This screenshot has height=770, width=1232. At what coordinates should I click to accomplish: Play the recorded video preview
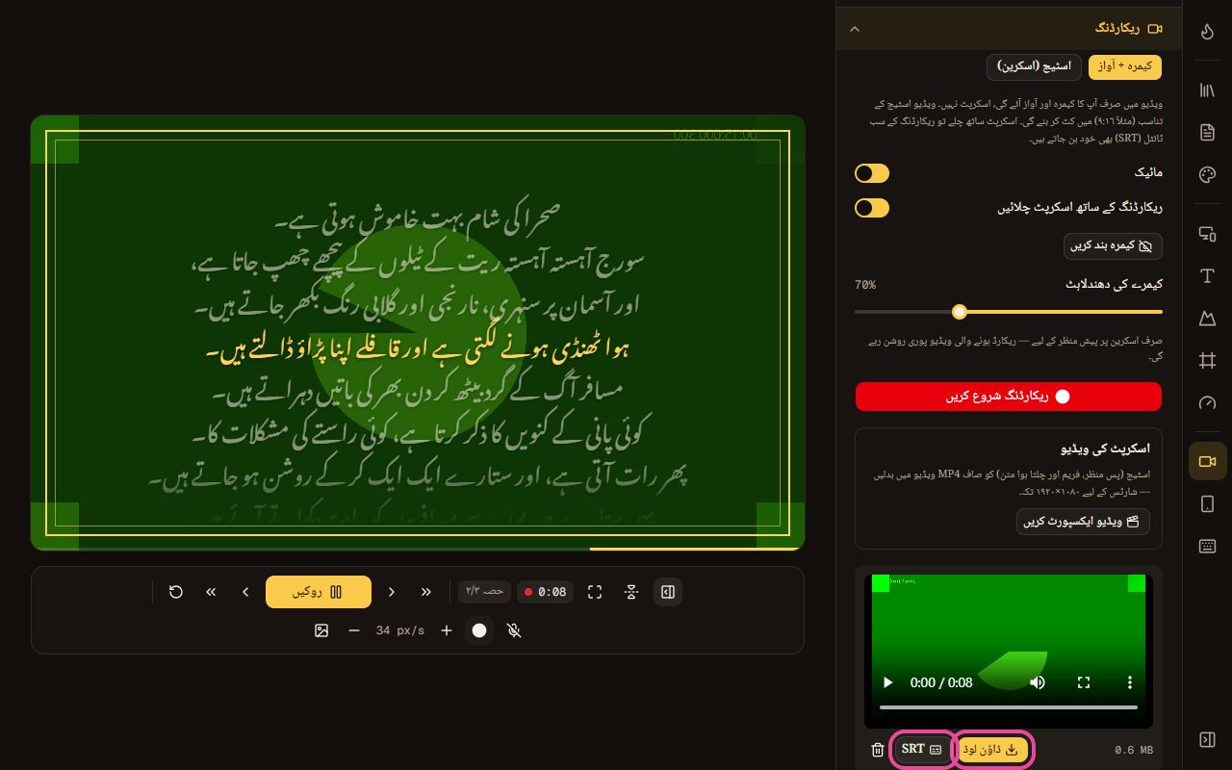(887, 682)
